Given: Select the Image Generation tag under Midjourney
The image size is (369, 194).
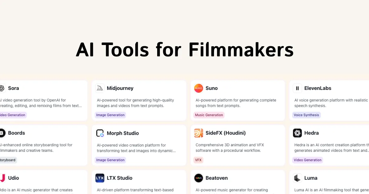Looking at the screenshot, I should [x=110, y=115].
